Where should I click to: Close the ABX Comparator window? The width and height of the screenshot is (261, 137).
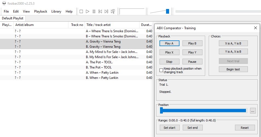point(256,28)
